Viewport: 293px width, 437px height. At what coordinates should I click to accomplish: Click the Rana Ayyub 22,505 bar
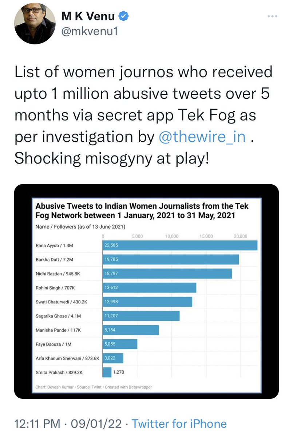(x=180, y=245)
